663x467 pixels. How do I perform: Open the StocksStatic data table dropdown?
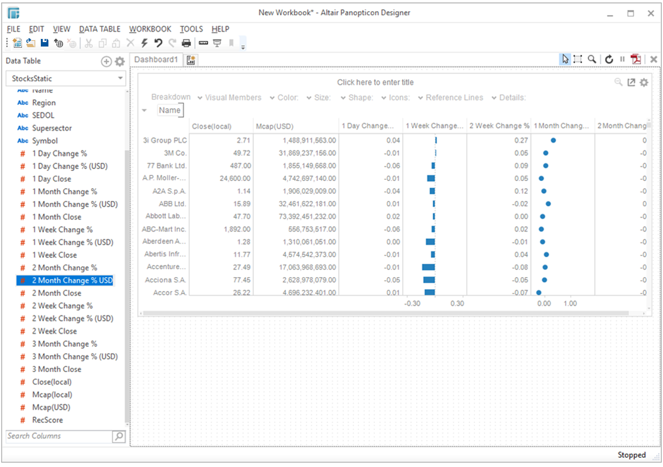click(x=66, y=79)
